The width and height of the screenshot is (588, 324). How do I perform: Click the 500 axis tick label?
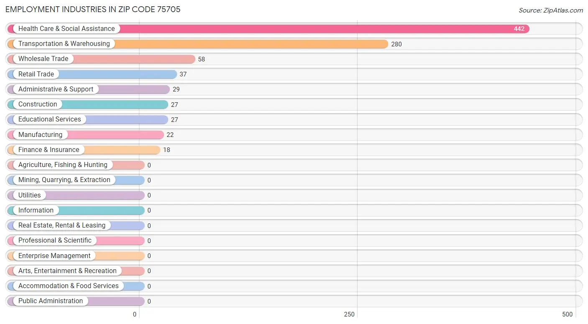point(567,314)
